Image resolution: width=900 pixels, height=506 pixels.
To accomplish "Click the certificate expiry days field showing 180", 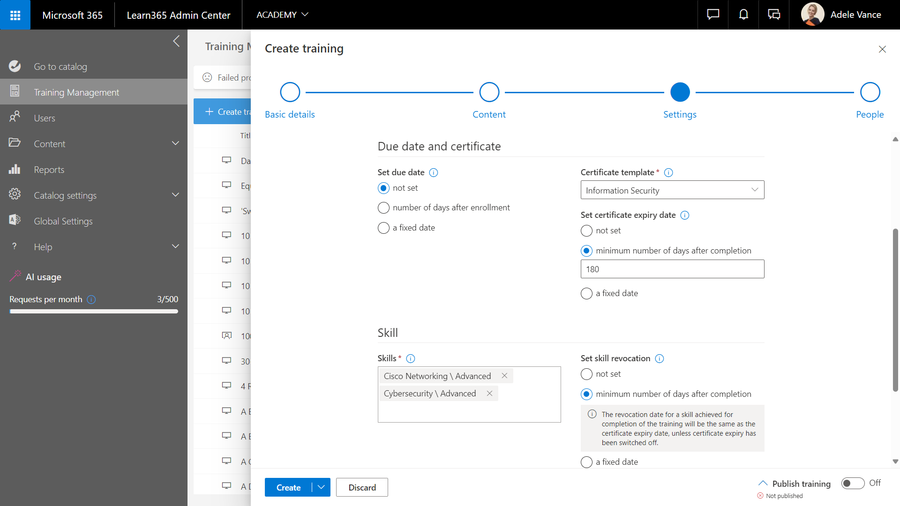I will point(672,269).
